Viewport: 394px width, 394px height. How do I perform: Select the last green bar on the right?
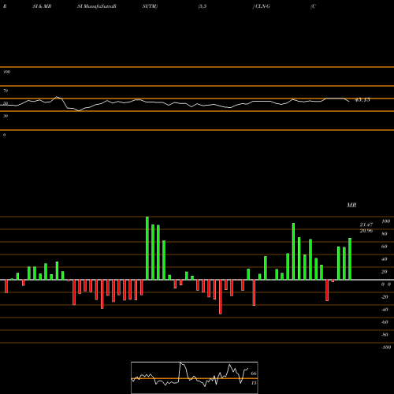pyautogui.click(x=350, y=259)
